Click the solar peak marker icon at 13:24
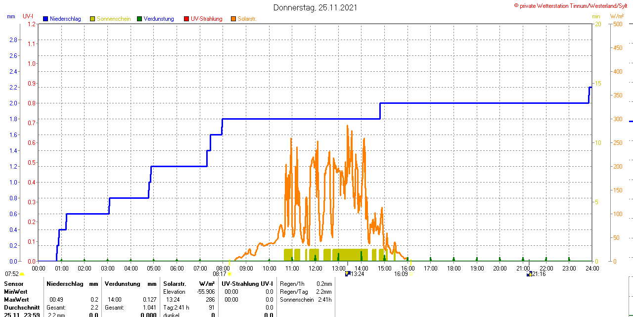Screen dimensions: 633x317 click(347, 274)
